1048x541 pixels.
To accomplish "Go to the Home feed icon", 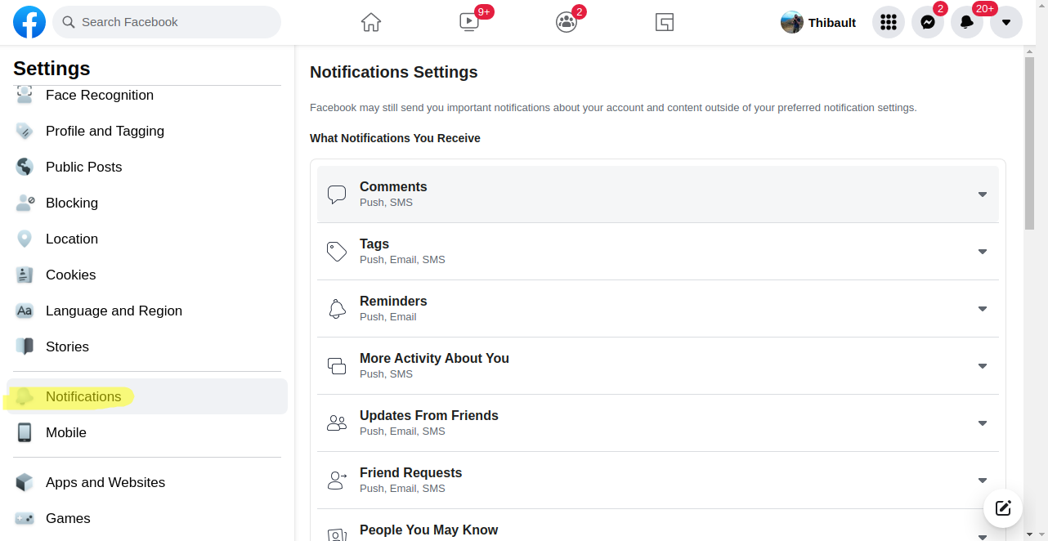I will click(371, 22).
